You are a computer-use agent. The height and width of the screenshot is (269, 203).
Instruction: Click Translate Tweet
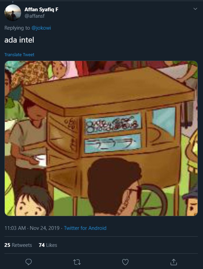pos(19,54)
